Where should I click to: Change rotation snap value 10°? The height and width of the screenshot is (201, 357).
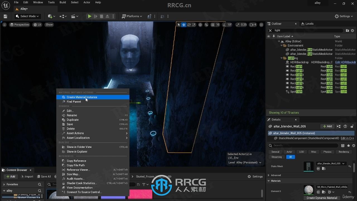230,25
